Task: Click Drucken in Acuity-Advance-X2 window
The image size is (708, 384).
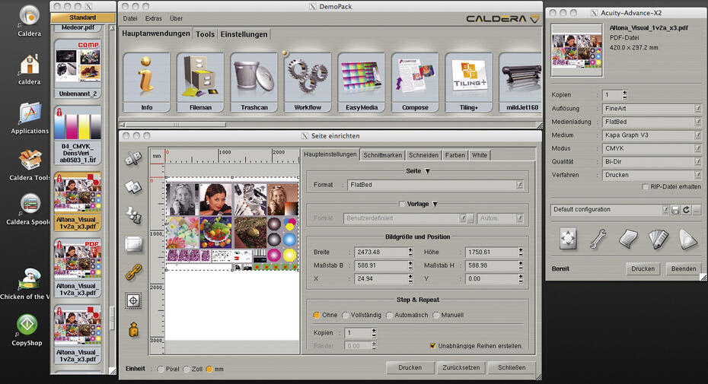Action: 643,269
